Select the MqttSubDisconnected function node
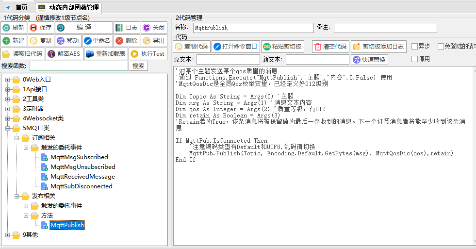 coord(82,186)
